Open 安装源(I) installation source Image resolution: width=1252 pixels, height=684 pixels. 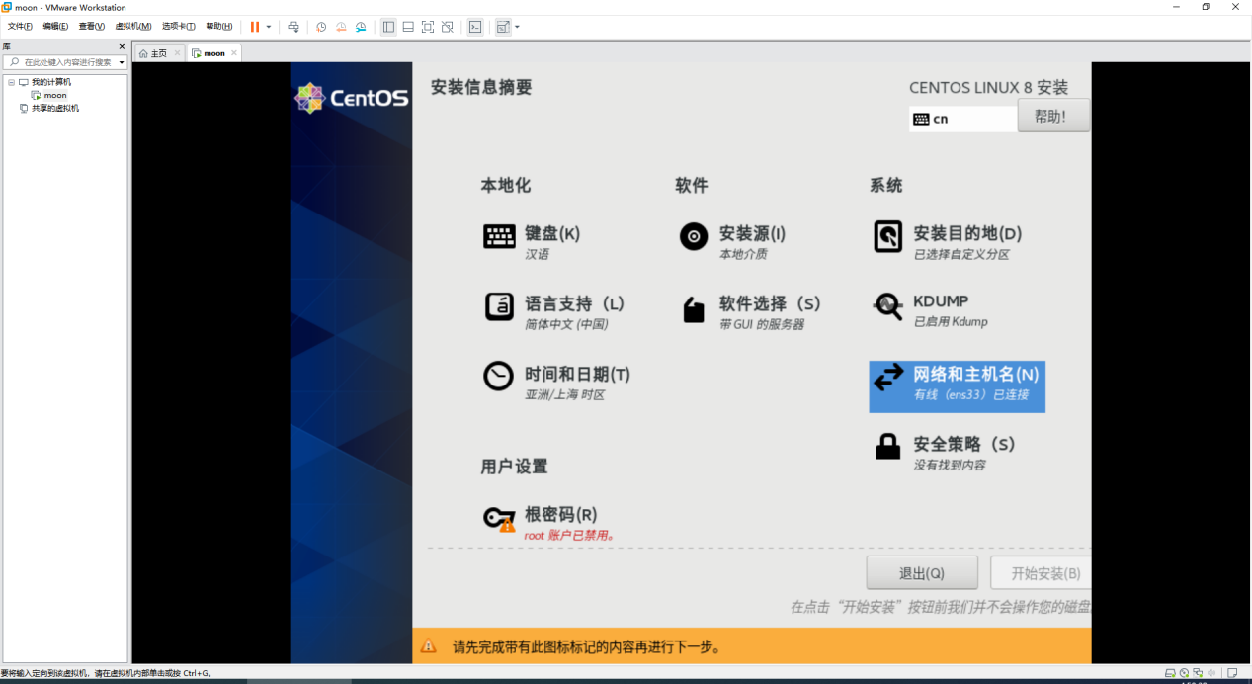click(x=732, y=241)
